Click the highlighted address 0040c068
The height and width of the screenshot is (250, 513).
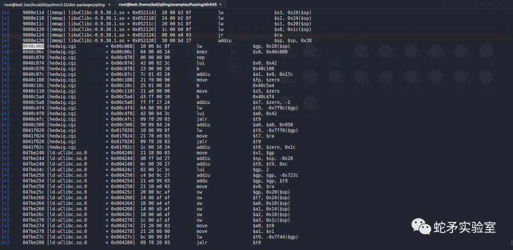pos(33,46)
